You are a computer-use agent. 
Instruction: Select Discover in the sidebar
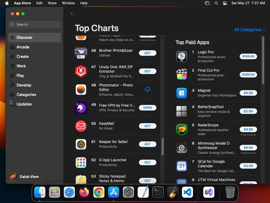[x=35, y=38]
